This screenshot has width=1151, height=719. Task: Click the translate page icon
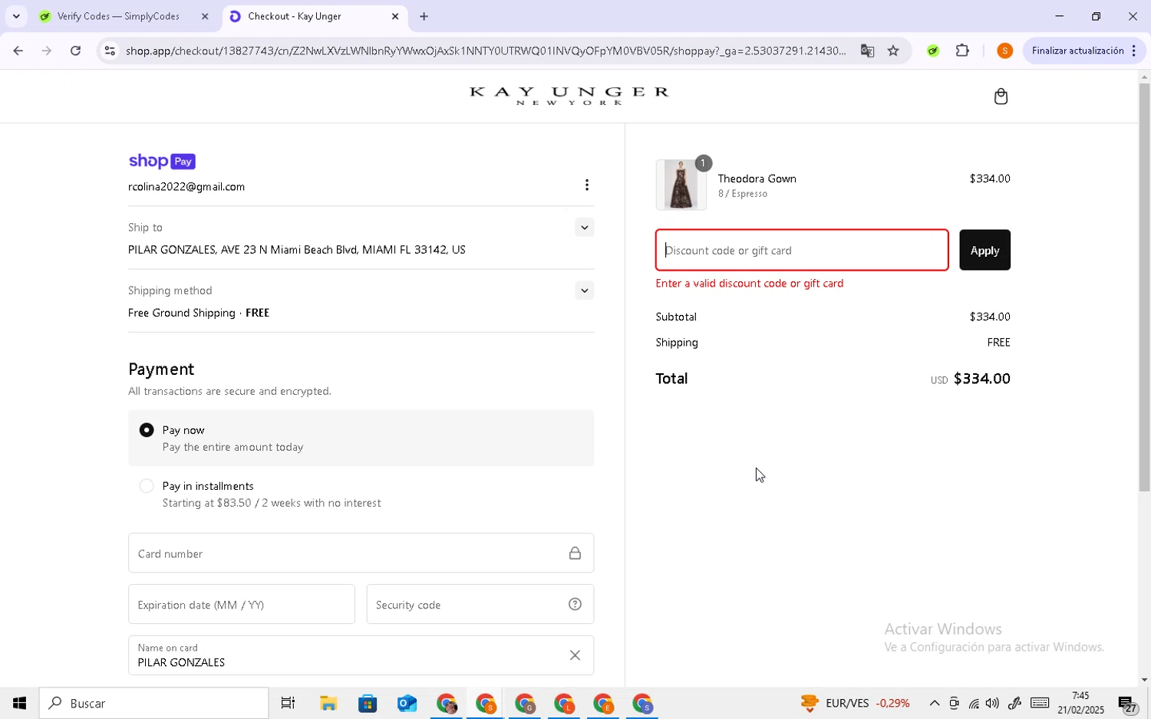pos(867,51)
